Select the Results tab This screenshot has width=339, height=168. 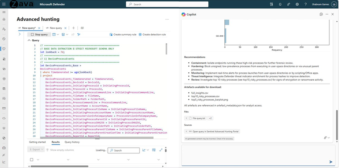55,142
